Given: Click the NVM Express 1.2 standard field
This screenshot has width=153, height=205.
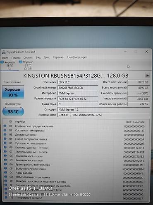Looking at the screenshot, I should 103,109.
